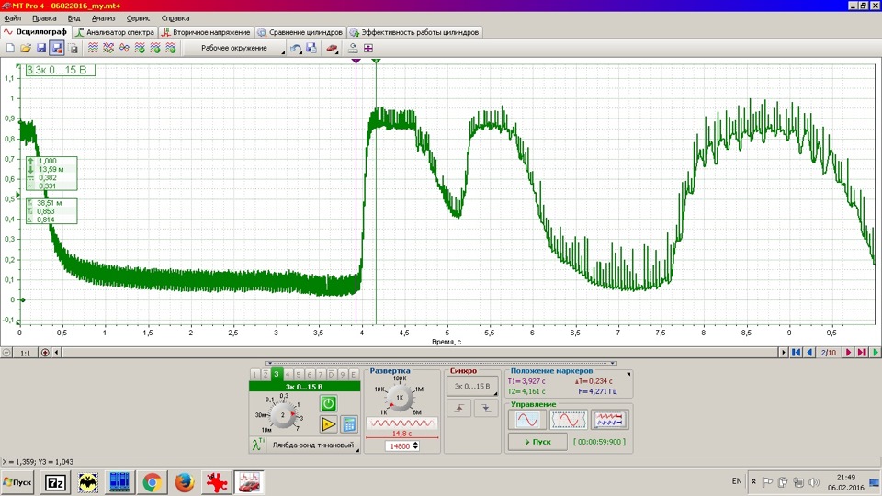Toggle the green channel power button
The width and height of the screenshot is (882, 496).
tap(328, 403)
